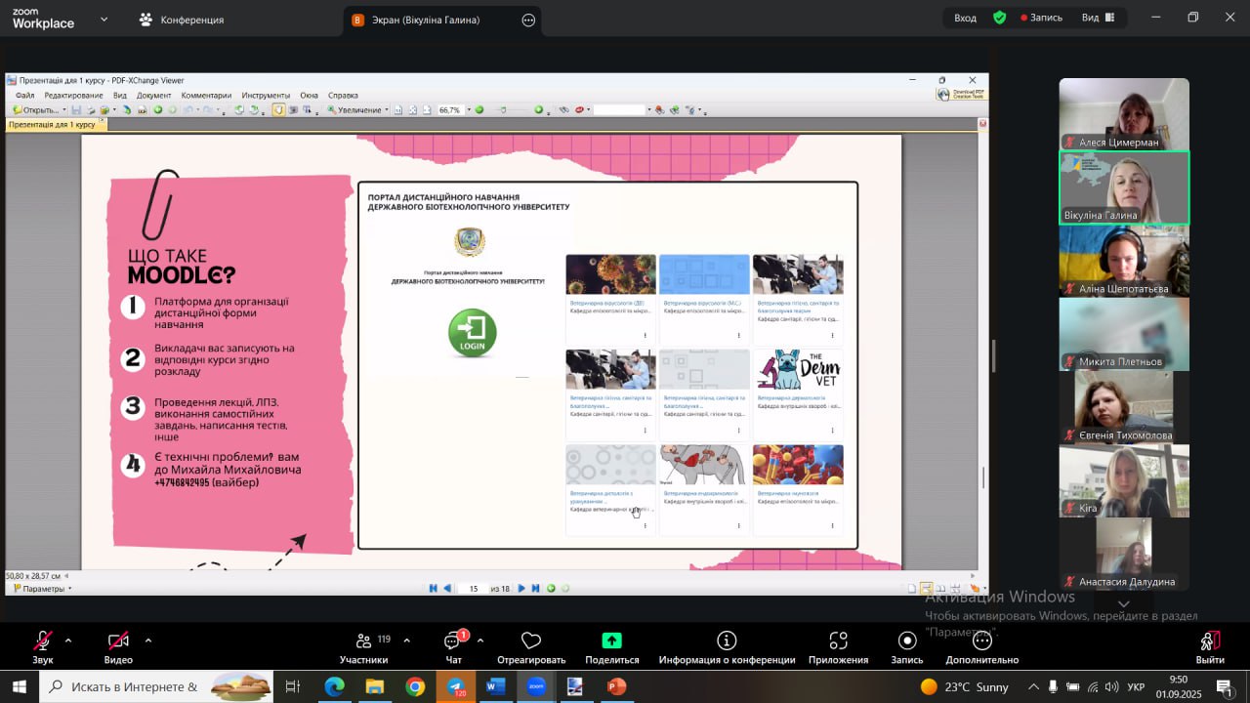Expand participant video strip down arrow
The image size is (1250, 703).
[1124, 603]
